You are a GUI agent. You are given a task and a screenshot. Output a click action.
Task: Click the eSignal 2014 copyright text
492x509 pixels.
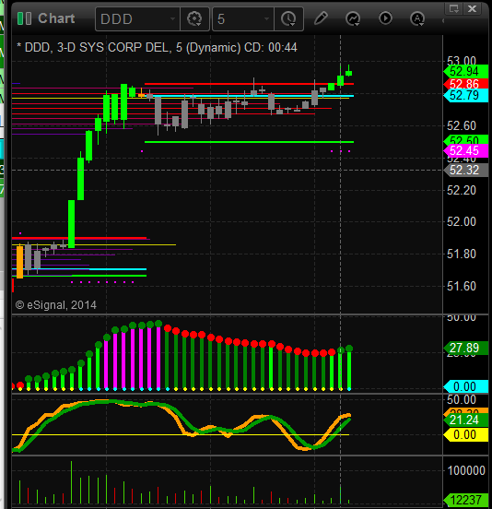pos(56,305)
